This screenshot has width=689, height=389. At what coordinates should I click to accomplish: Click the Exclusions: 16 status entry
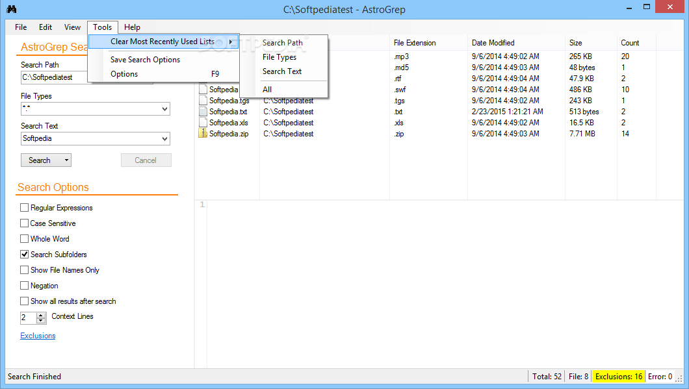click(618, 377)
